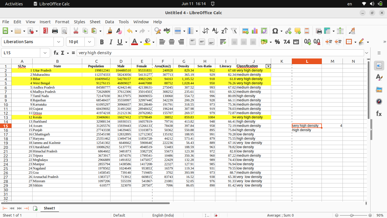Toggle Wrap Text for cell
Screen dimensions: 387x218
223,42
